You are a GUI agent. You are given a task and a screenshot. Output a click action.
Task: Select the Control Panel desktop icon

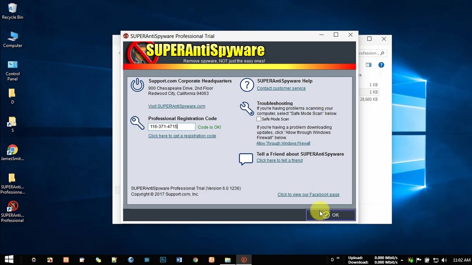pos(13,71)
